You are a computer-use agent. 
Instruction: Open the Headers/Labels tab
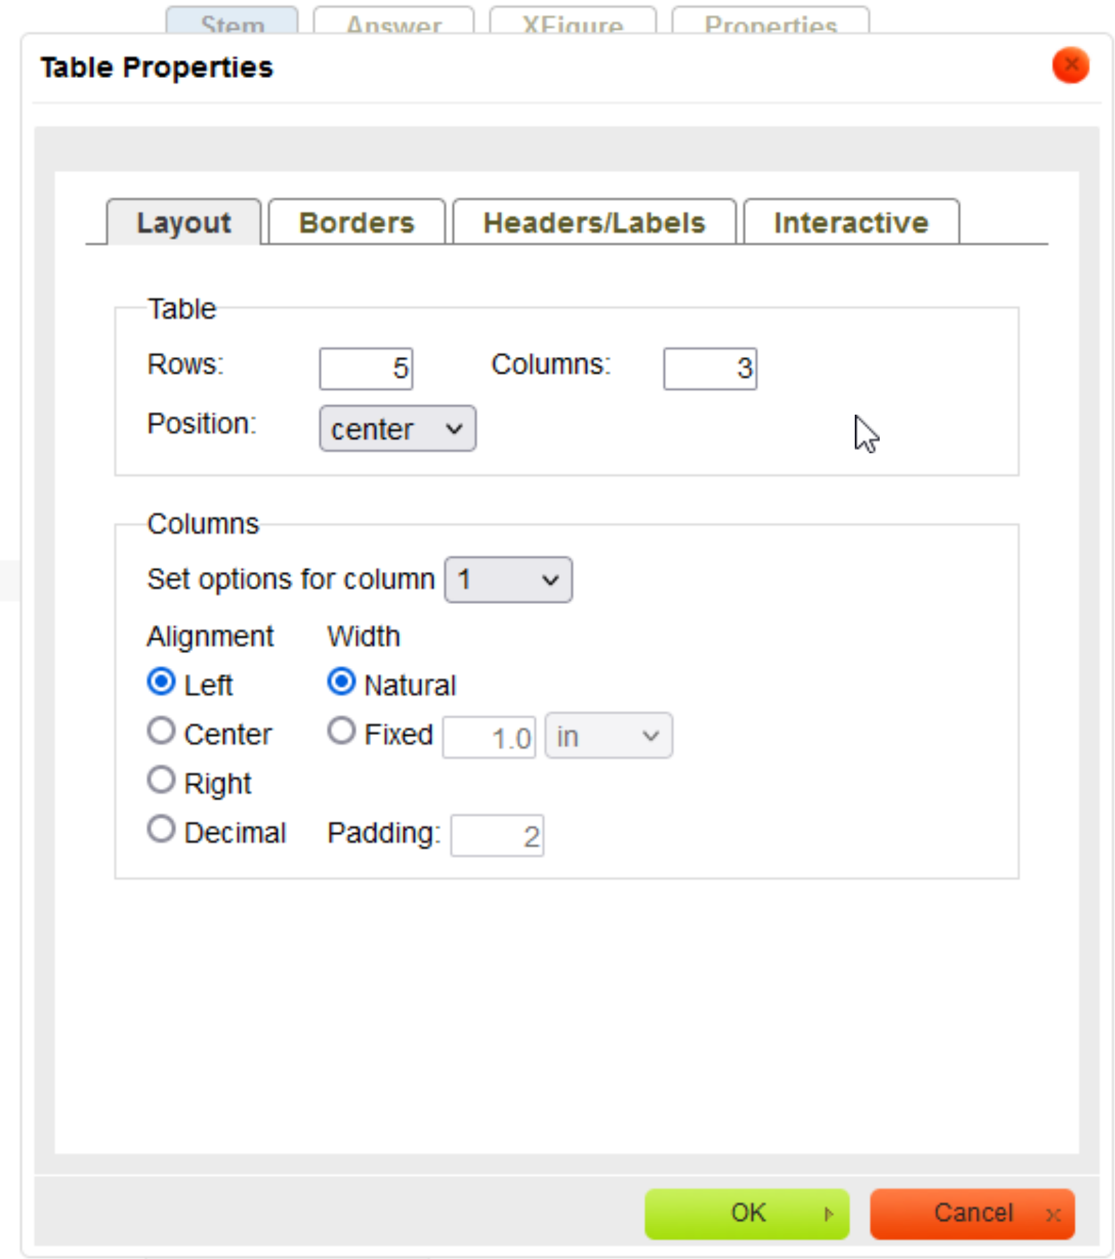[594, 223]
